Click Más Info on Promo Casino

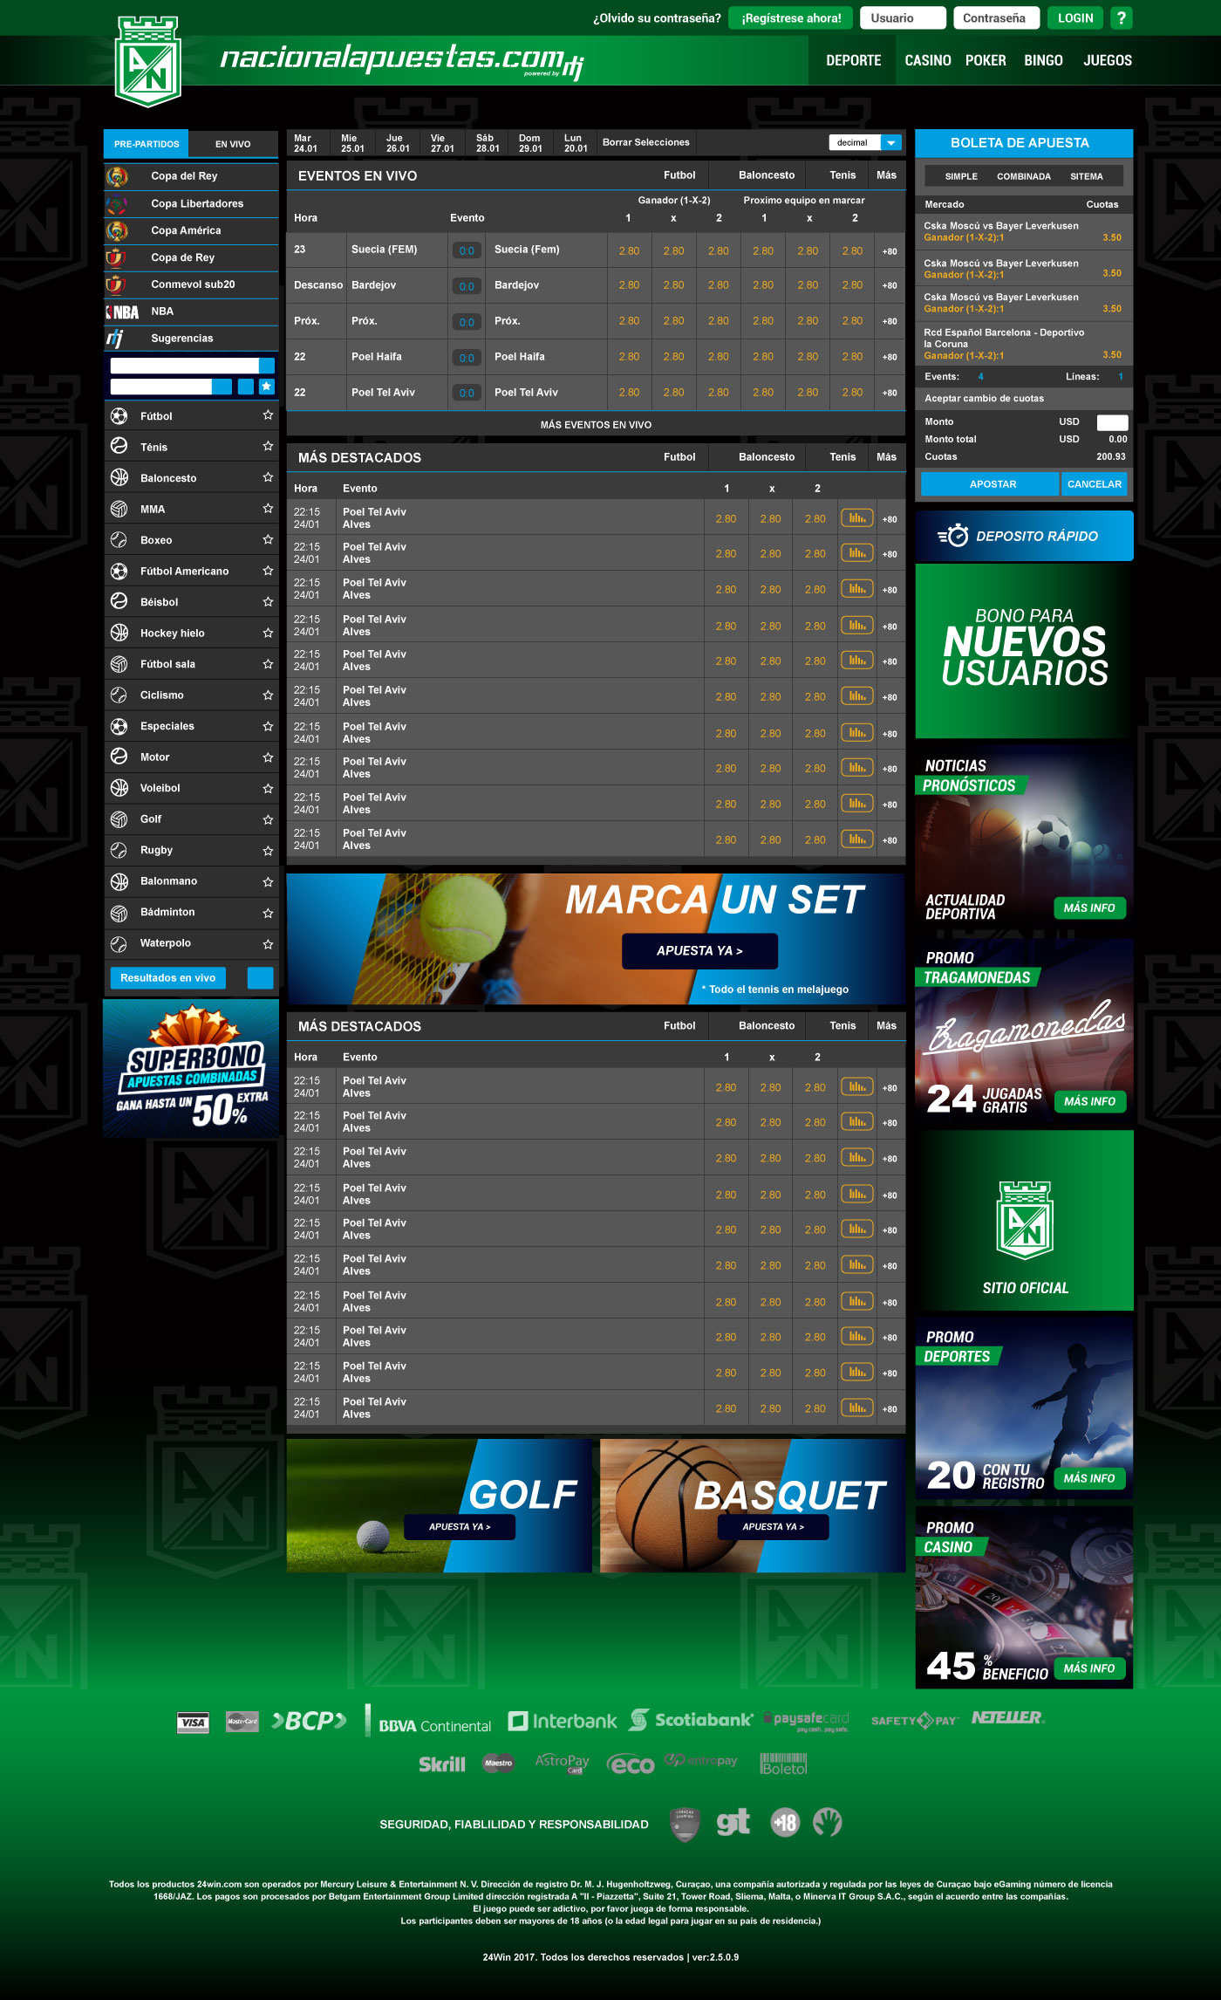[1089, 1668]
